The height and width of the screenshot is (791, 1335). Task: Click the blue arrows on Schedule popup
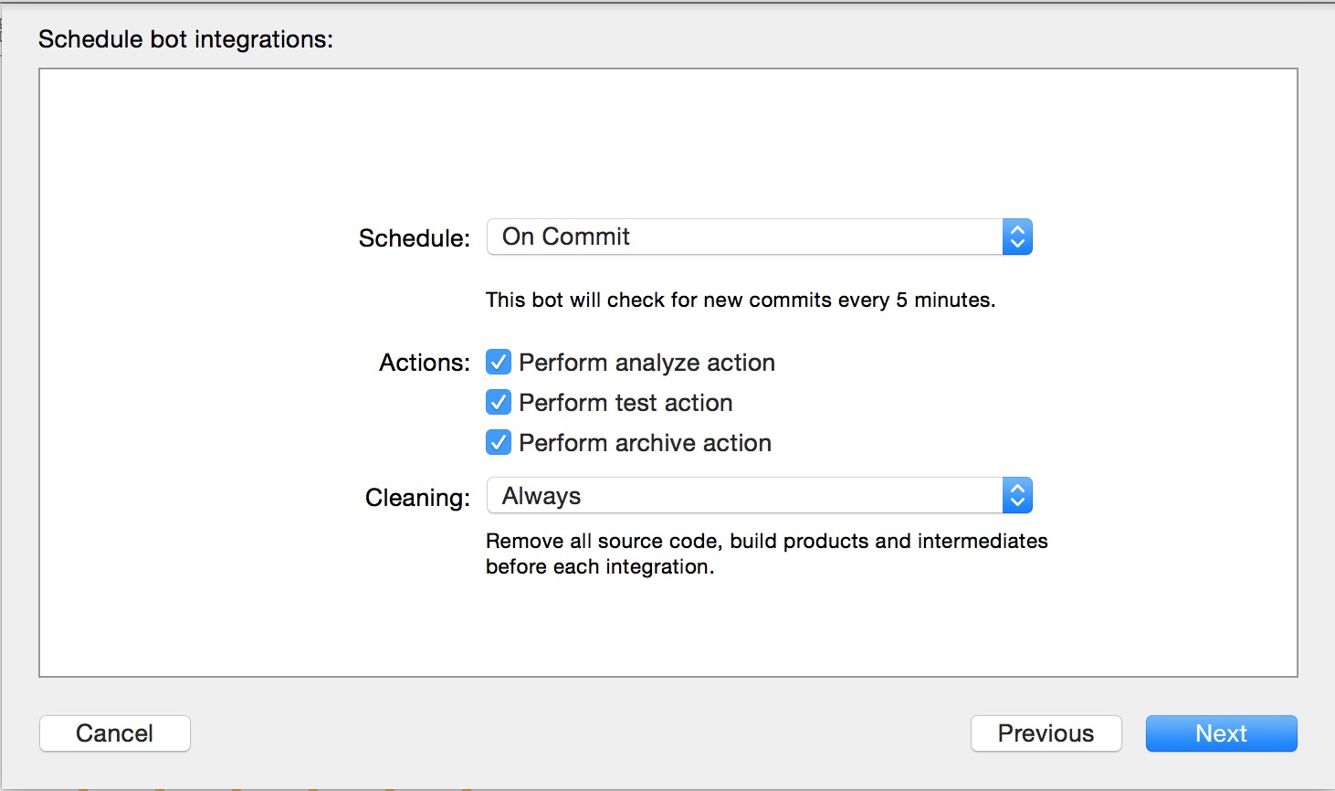click(x=1017, y=237)
